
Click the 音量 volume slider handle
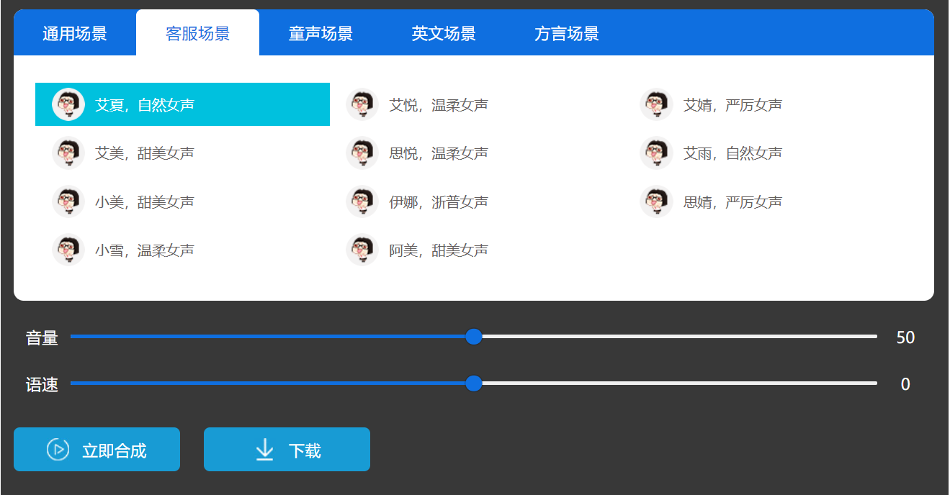[x=474, y=336]
